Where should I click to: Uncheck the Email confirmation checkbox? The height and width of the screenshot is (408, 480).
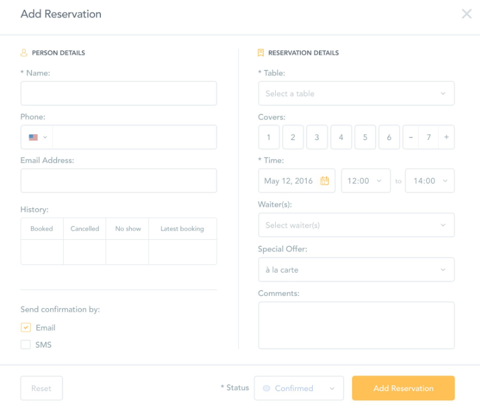point(26,327)
